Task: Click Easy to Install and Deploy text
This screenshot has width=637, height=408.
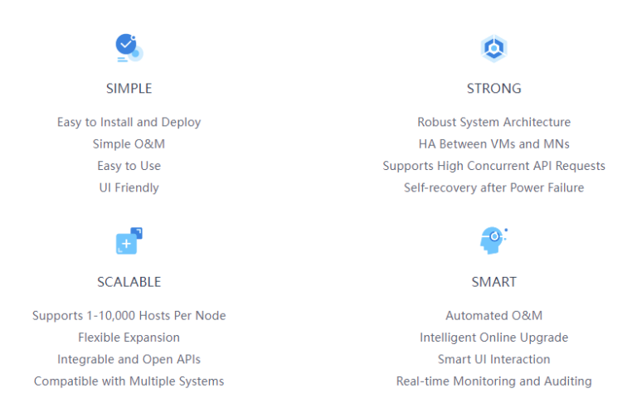Action: pyautogui.click(x=129, y=122)
